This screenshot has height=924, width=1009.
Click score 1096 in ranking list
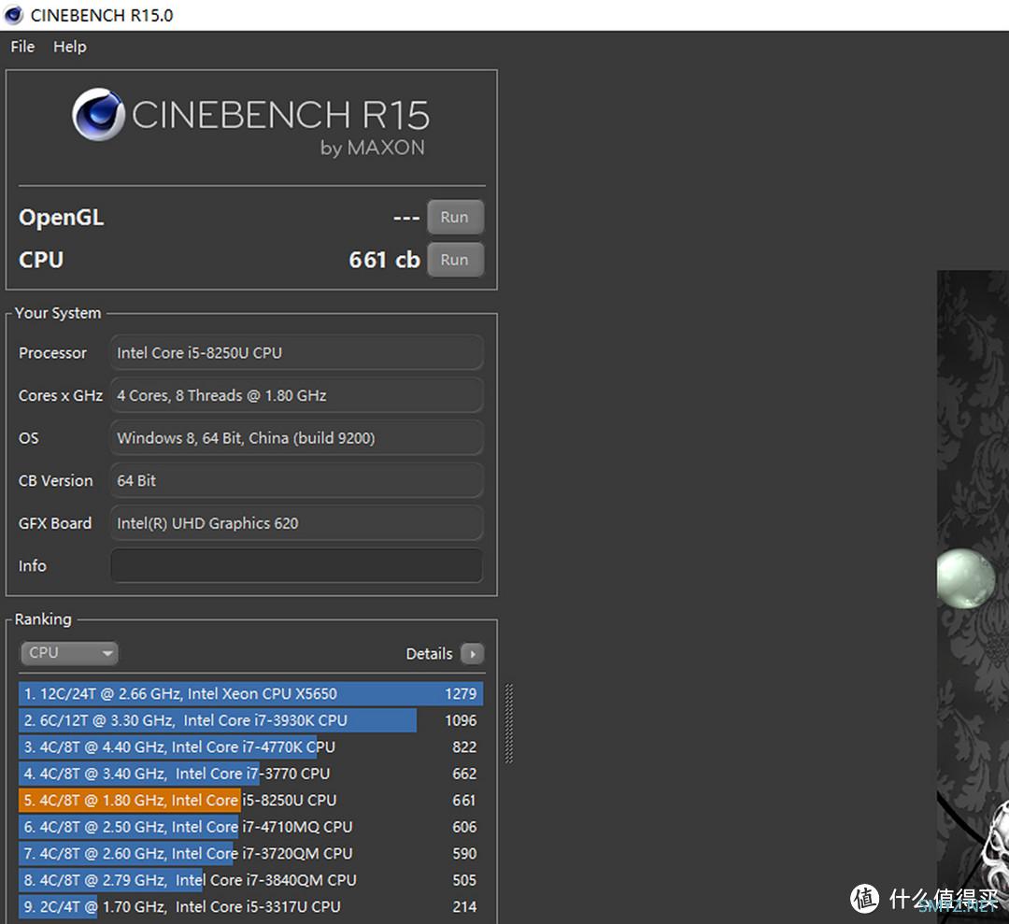(x=461, y=720)
